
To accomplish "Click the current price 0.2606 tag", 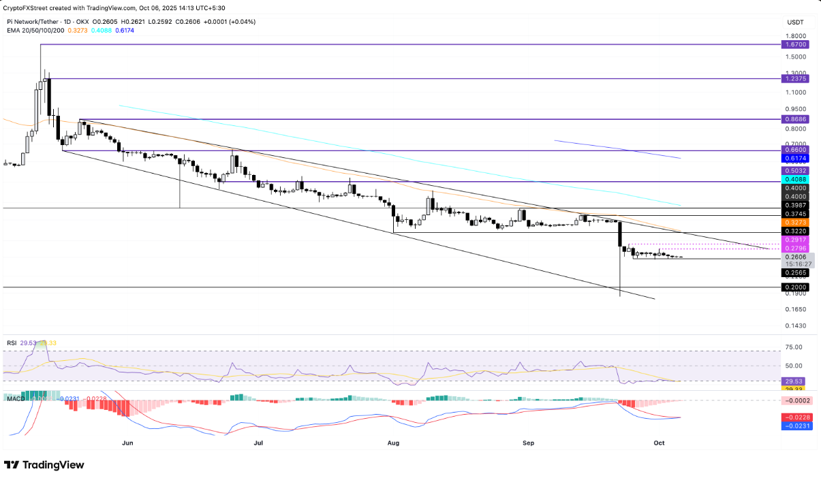I will tap(795, 257).
